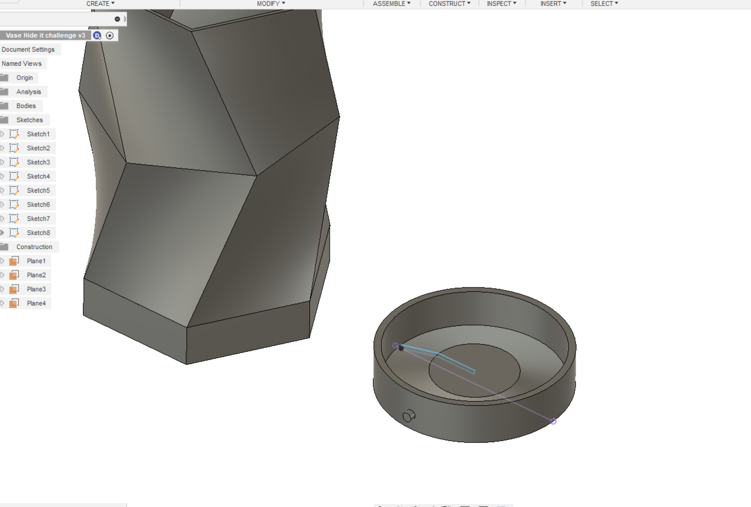Screen dimensions: 751x507
Task: Click the document icon beside Vase Hide it challenge v3
Action: (96, 35)
